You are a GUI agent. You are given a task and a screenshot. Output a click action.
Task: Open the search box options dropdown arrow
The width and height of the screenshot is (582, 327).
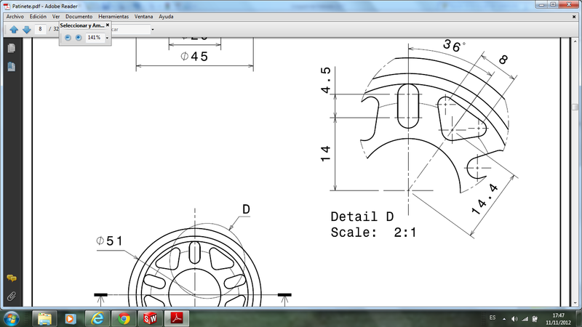[153, 29]
